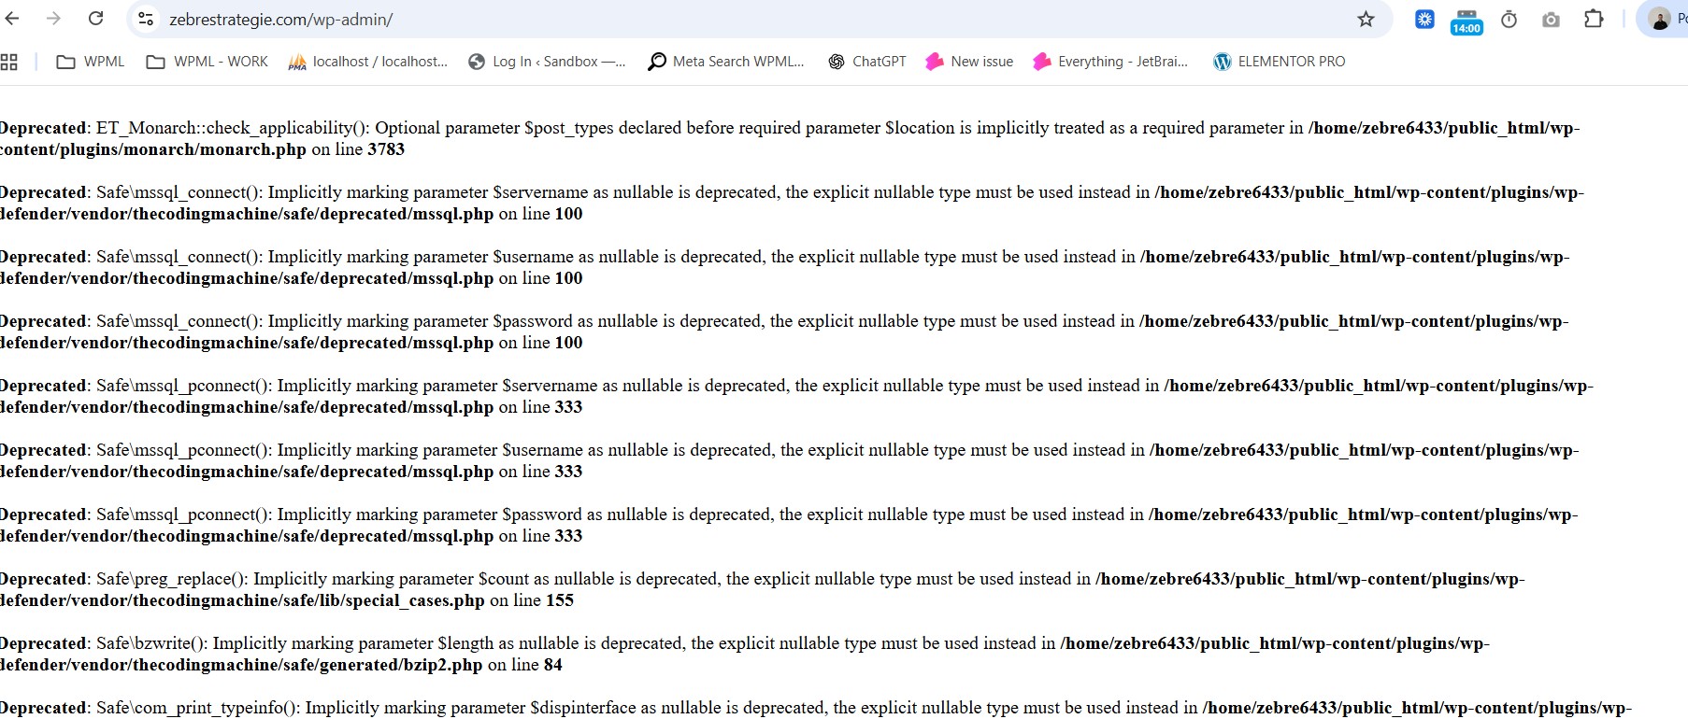Open the Log In Sandbox bookmark
The width and height of the screenshot is (1688, 719).
(547, 62)
